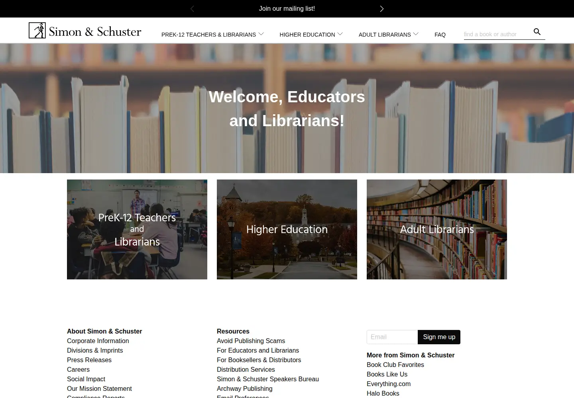Open For Booksellers & Distributors link
574x398 pixels.
pos(259,360)
